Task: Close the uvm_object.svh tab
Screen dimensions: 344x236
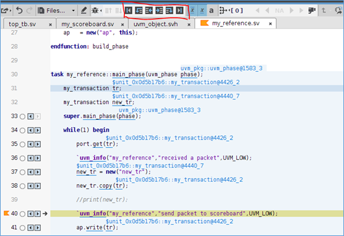Action: pyautogui.click(x=189, y=25)
